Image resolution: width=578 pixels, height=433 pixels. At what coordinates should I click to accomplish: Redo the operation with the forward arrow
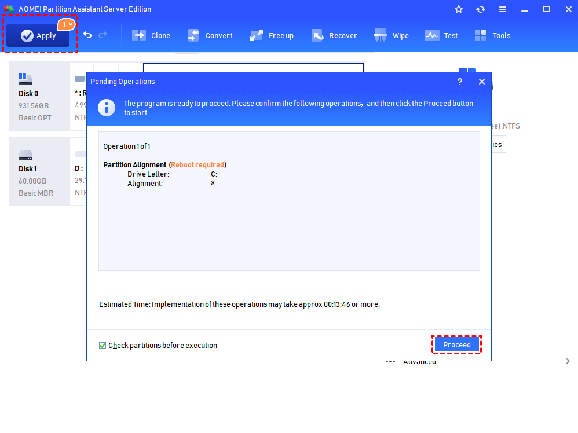103,35
